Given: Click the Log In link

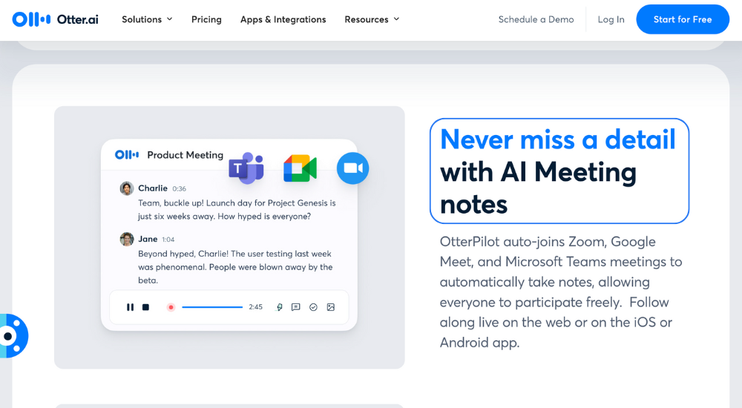Looking at the screenshot, I should point(611,19).
